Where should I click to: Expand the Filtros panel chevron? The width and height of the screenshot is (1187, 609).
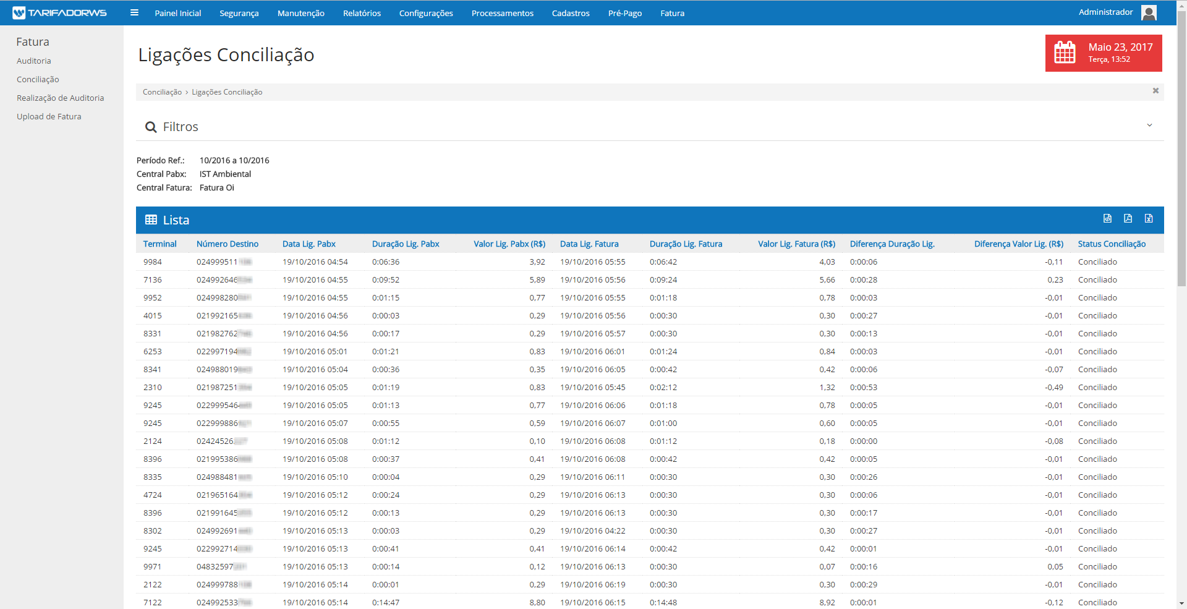coord(1149,125)
